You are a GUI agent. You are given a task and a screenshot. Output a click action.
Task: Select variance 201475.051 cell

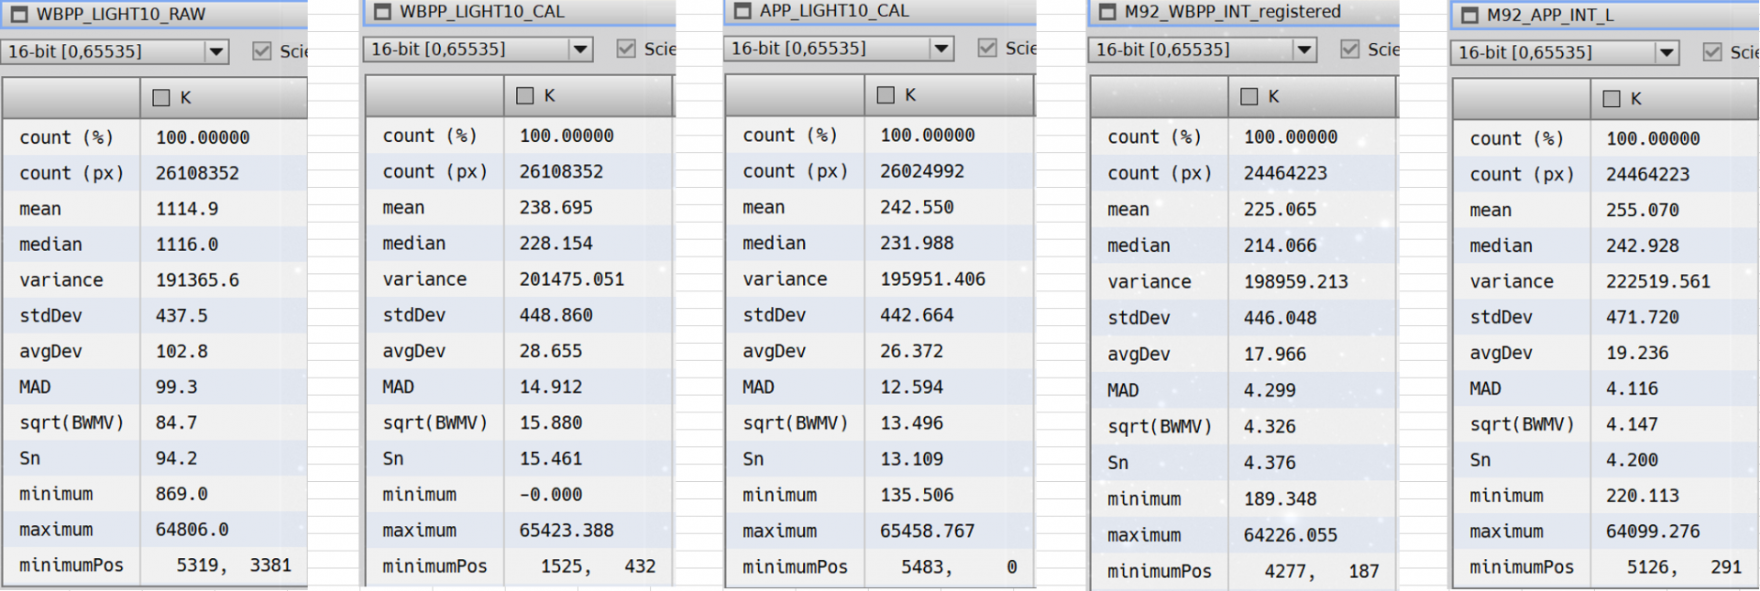(571, 279)
